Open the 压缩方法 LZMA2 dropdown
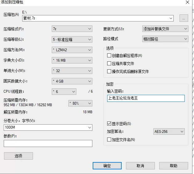194x174 pixels. tap(72, 50)
